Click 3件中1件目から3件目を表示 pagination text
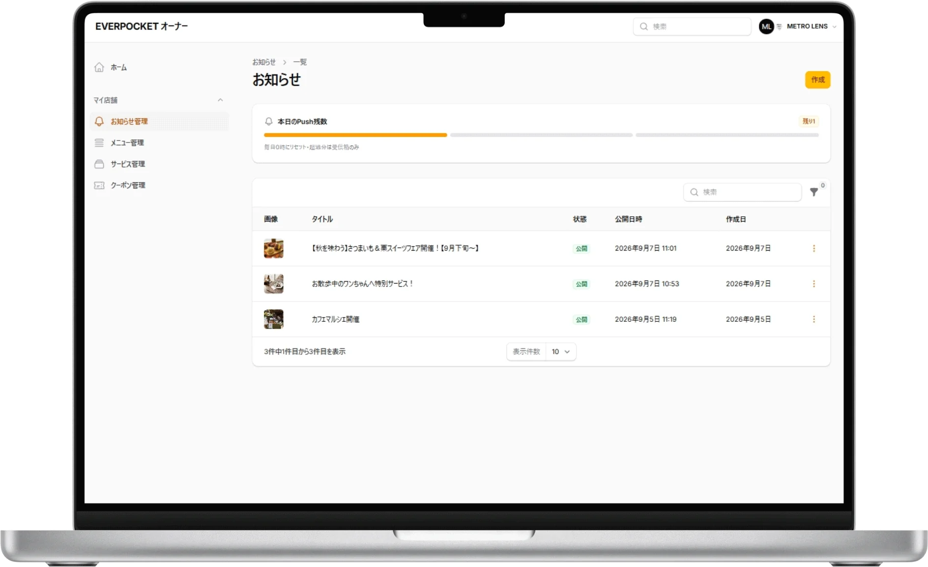Viewport: 928px width, 567px height. pos(305,352)
